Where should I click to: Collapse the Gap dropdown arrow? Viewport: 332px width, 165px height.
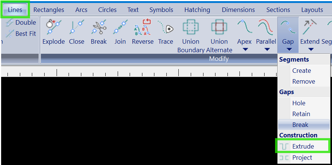point(289,50)
